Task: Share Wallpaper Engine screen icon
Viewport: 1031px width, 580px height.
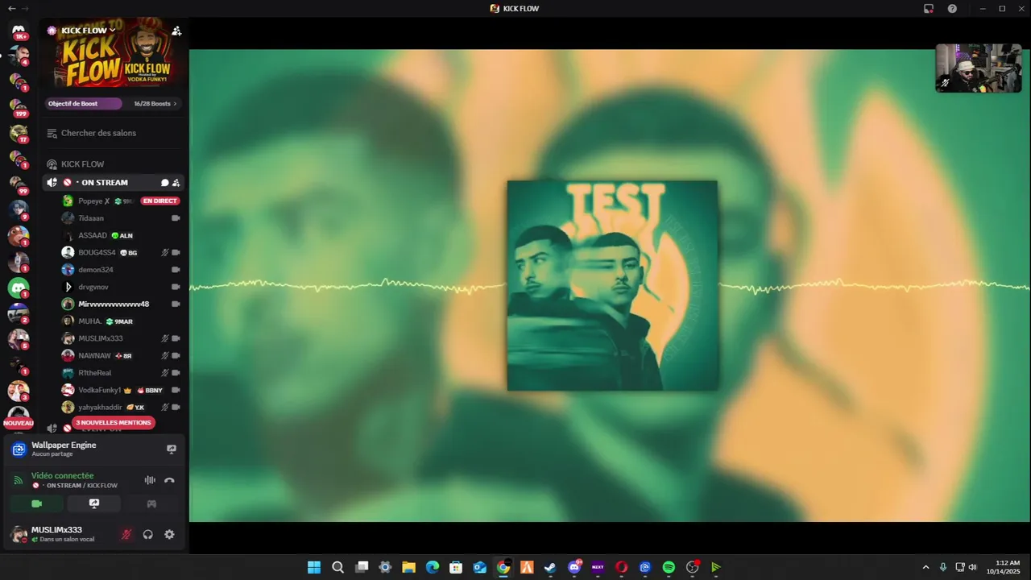Action: pos(172,449)
